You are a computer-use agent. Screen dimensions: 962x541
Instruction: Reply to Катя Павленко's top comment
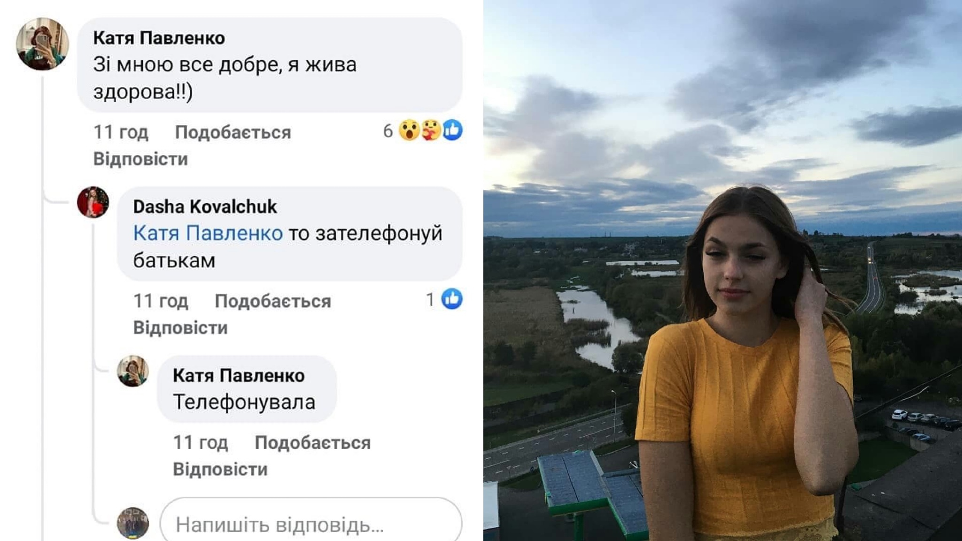(x=140, y=159)
